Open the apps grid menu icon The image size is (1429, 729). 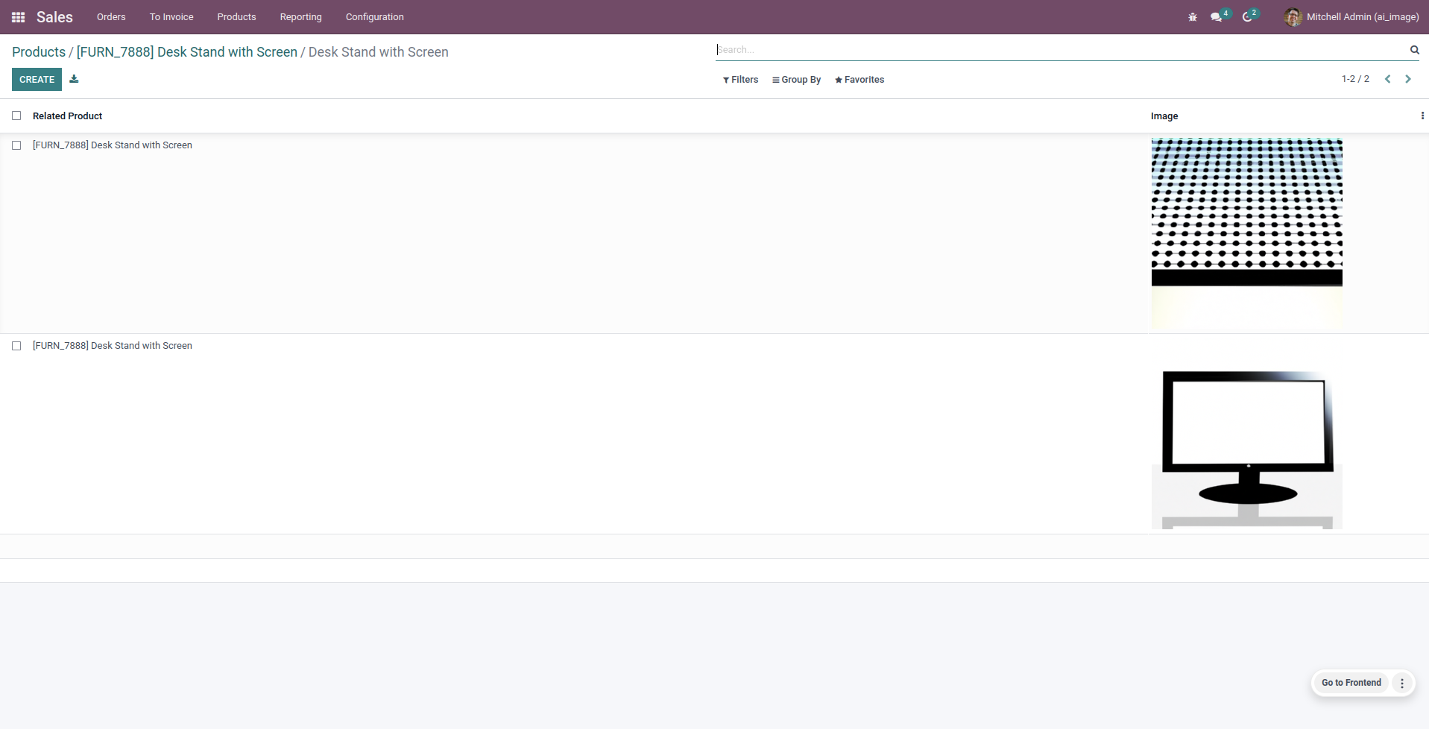(19, 17)
